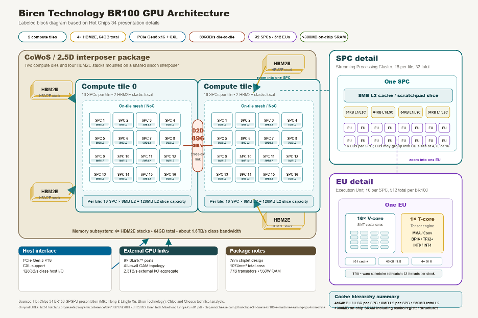Click the 'zoom into one SPC' label
This screenshot has width=478, height=318.
click(x=273, y=77)
